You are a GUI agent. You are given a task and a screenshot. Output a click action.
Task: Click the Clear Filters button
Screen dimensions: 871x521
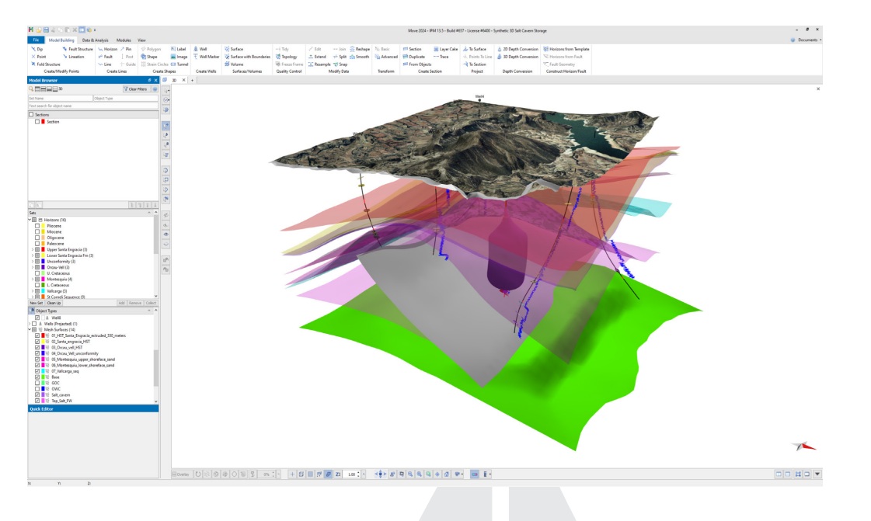point(135,89)
